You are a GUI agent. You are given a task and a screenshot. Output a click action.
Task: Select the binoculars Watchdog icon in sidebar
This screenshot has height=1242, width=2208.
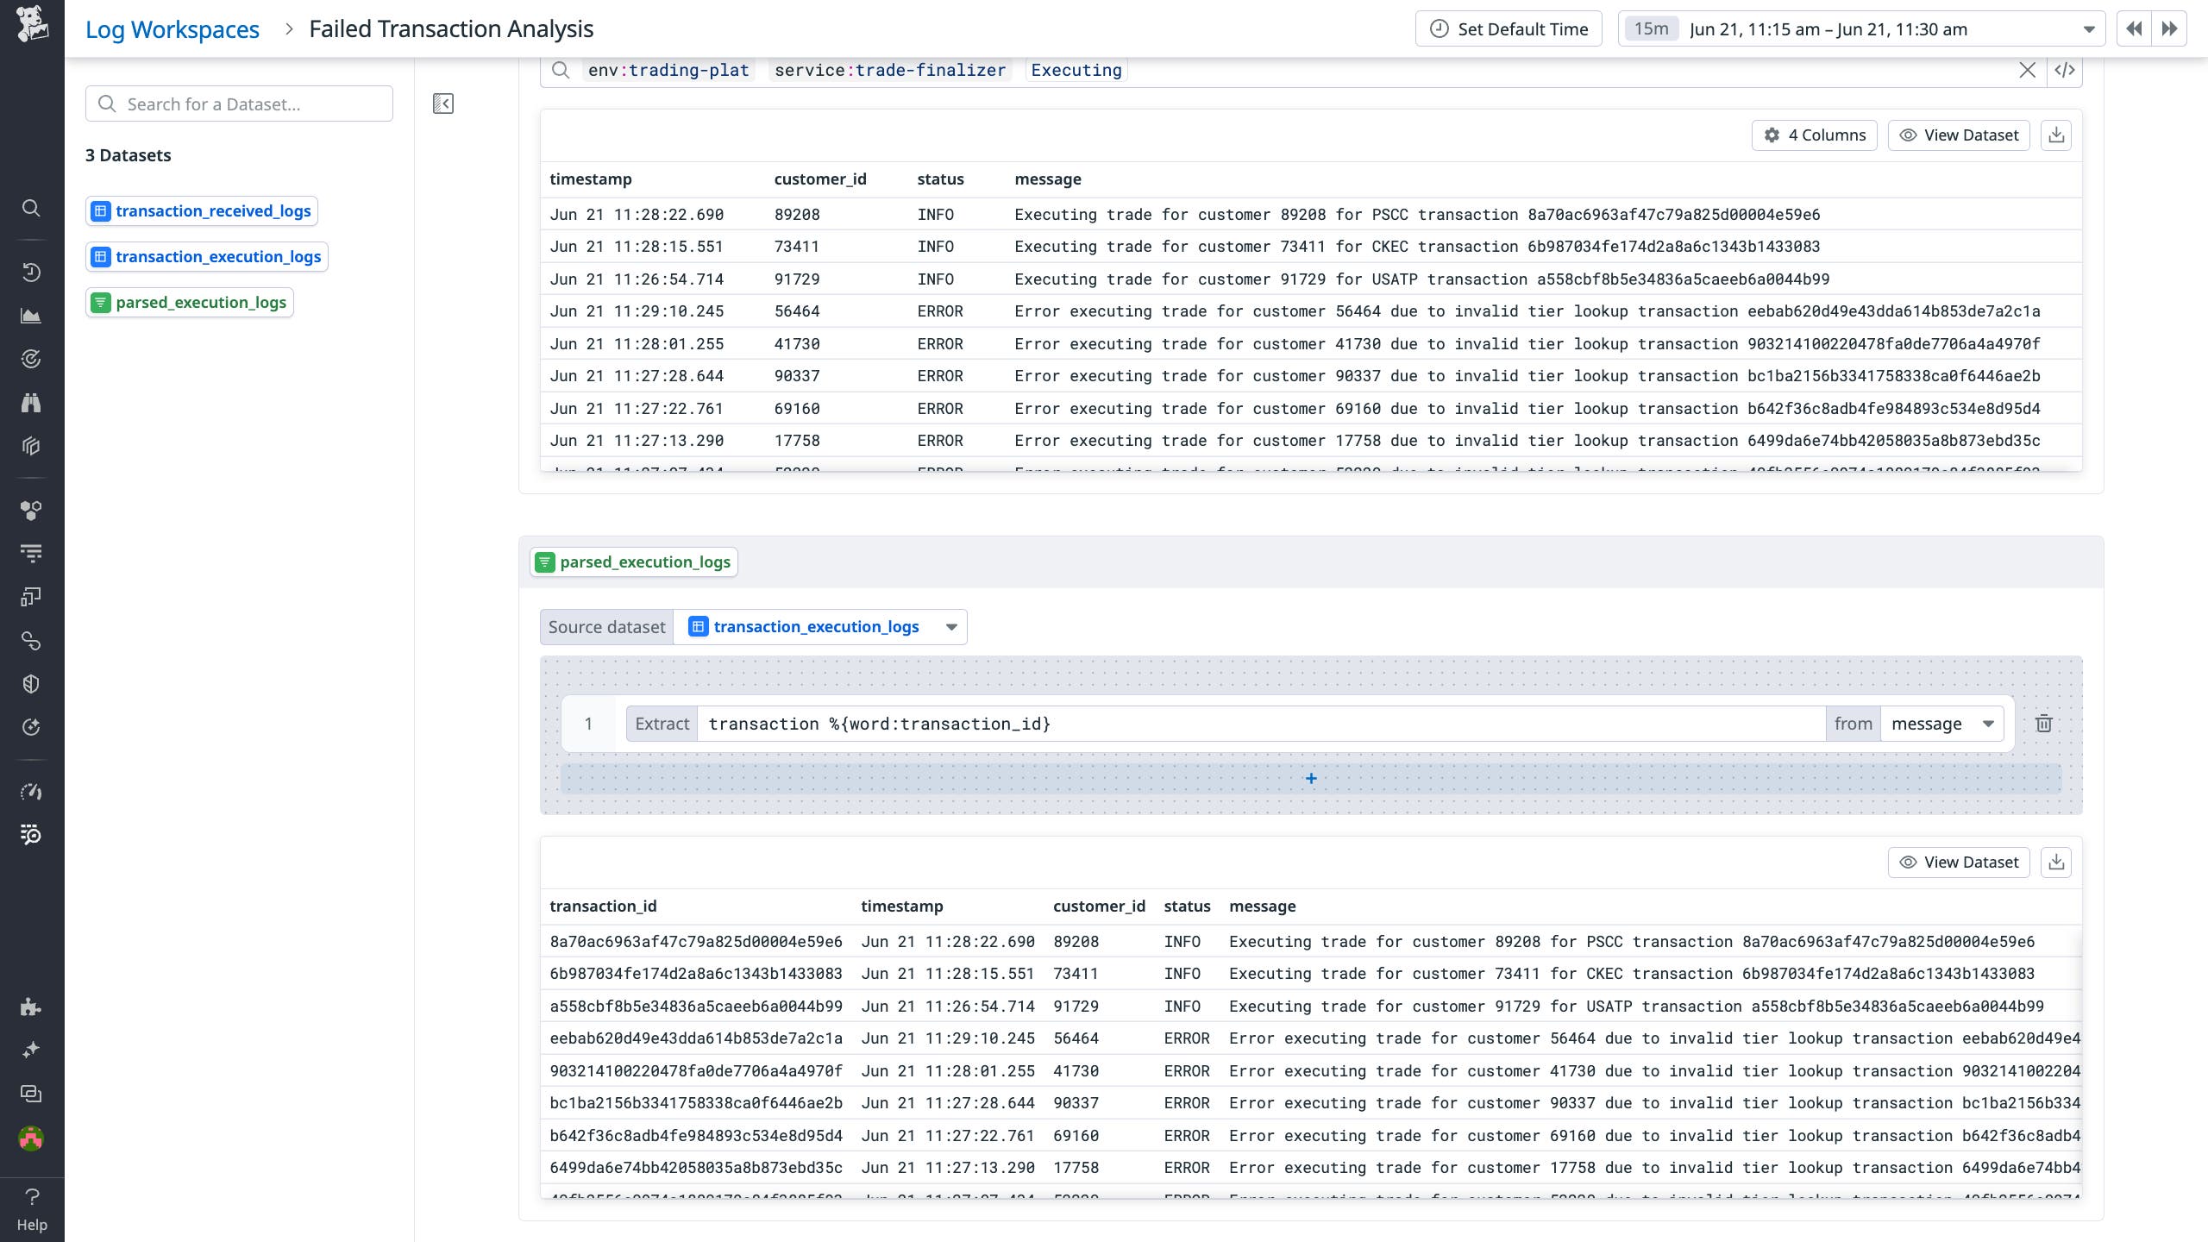[31, 403]
